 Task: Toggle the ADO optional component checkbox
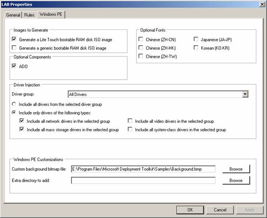(14, 66)
